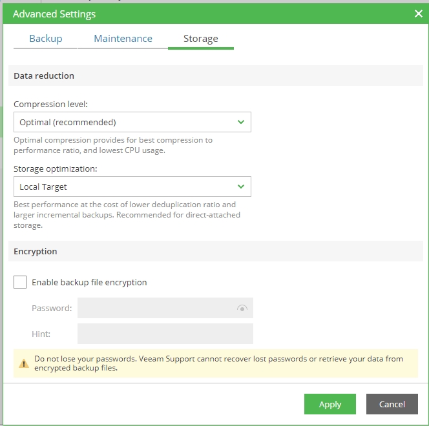Open the 'Optimal (recommended)' compression combo box
The width and height of the screenshot is (429, 426).
point(123,122)
